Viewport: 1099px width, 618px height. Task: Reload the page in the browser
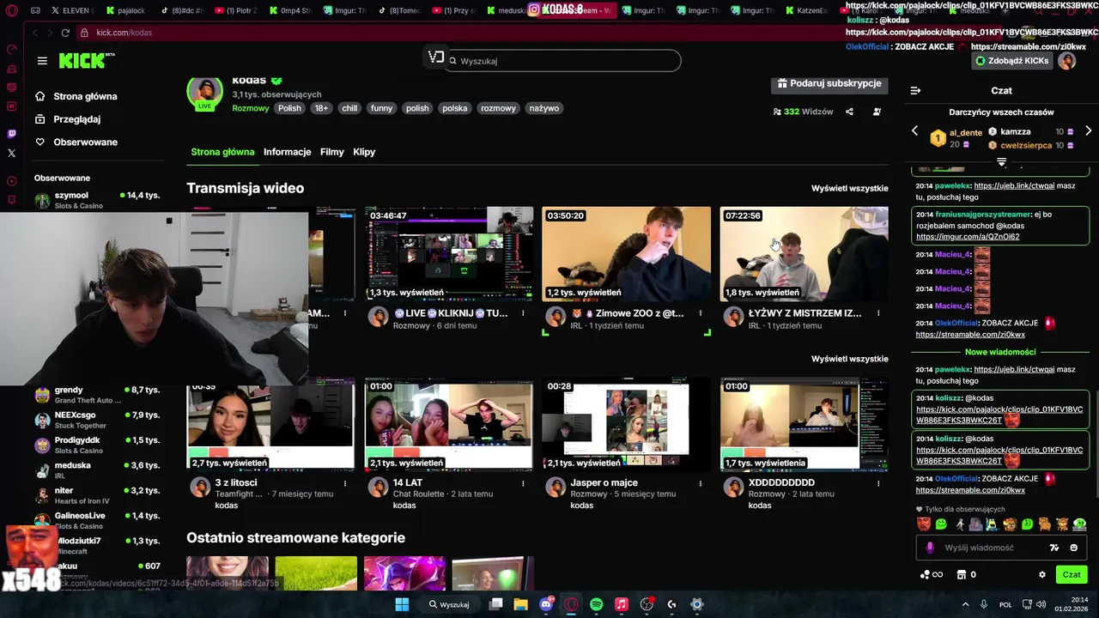click(65, 33)
